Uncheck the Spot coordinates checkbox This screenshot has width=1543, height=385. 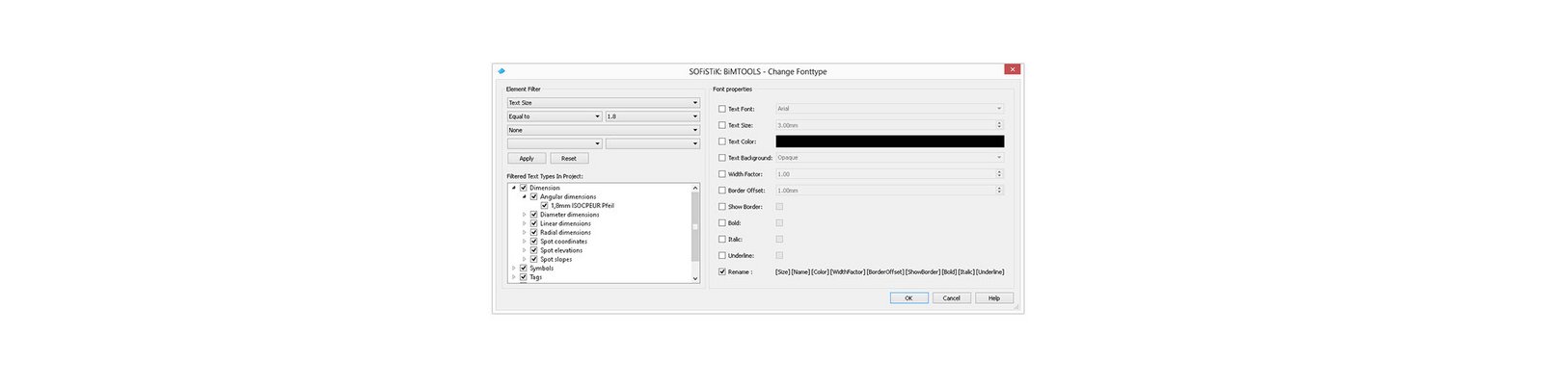[534, 242]
